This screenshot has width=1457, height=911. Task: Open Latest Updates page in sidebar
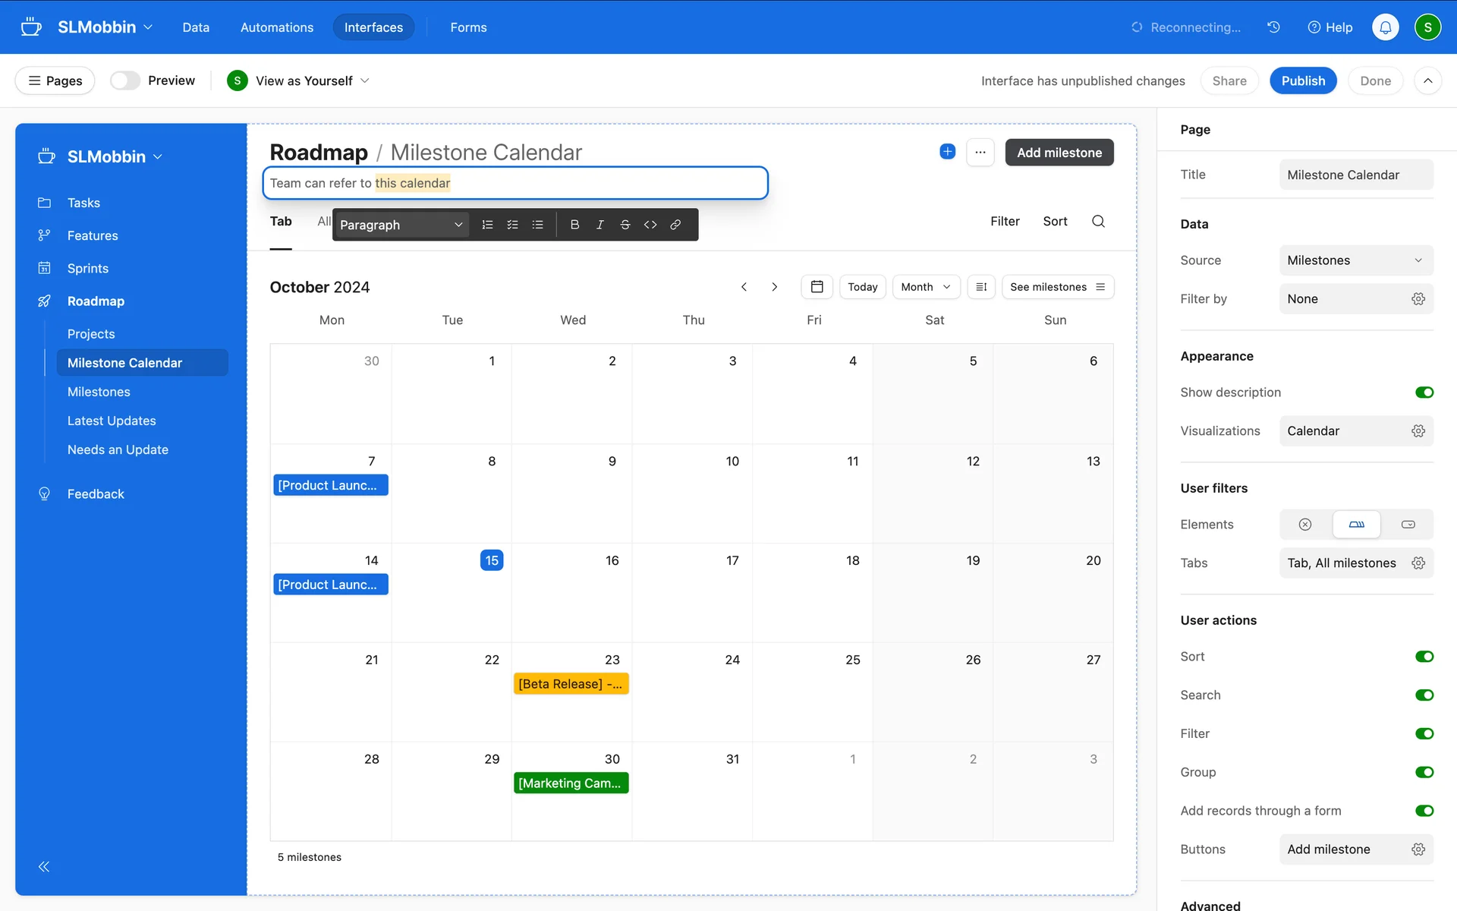tap(112, 421)
